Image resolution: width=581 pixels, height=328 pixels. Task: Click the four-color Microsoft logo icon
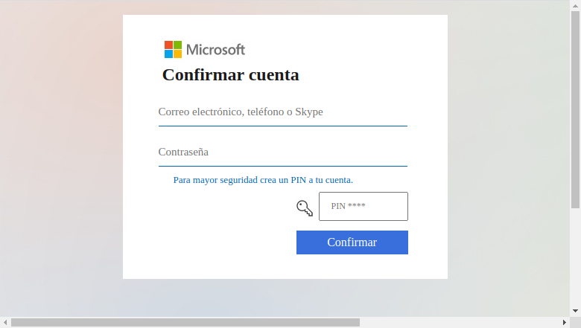(173, 50)
